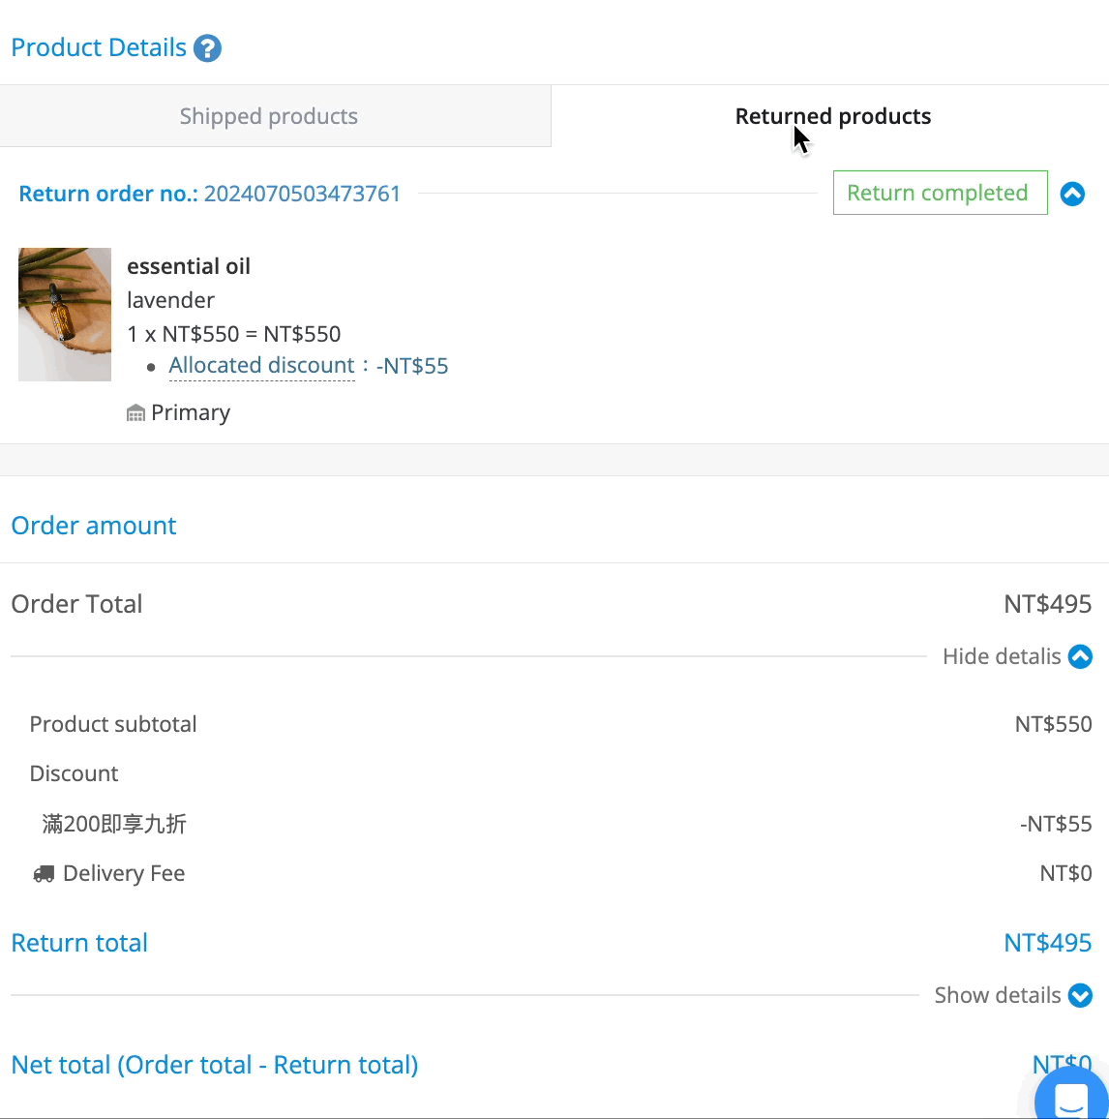The width and height of the screenshot is (1109, 1119).
Task: Switch to the Shipped products tab
Action: [x=276, y=116]
